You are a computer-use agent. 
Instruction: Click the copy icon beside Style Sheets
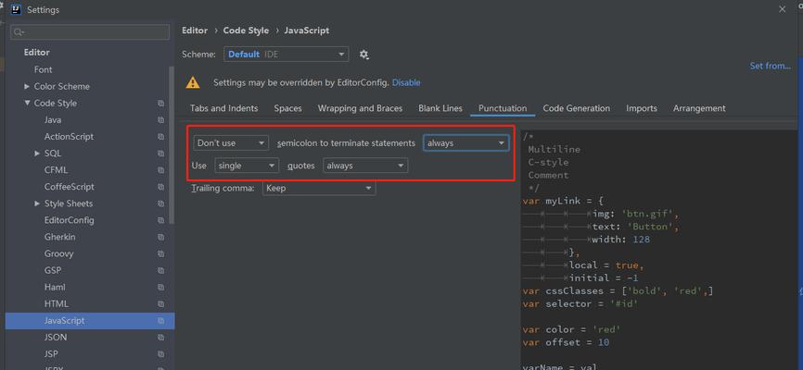pos(160,203)
